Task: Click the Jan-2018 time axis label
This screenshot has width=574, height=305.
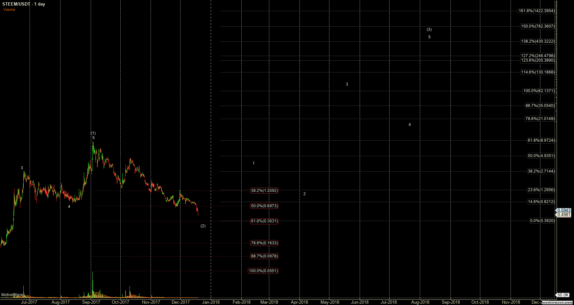Action: click(211, 302)
